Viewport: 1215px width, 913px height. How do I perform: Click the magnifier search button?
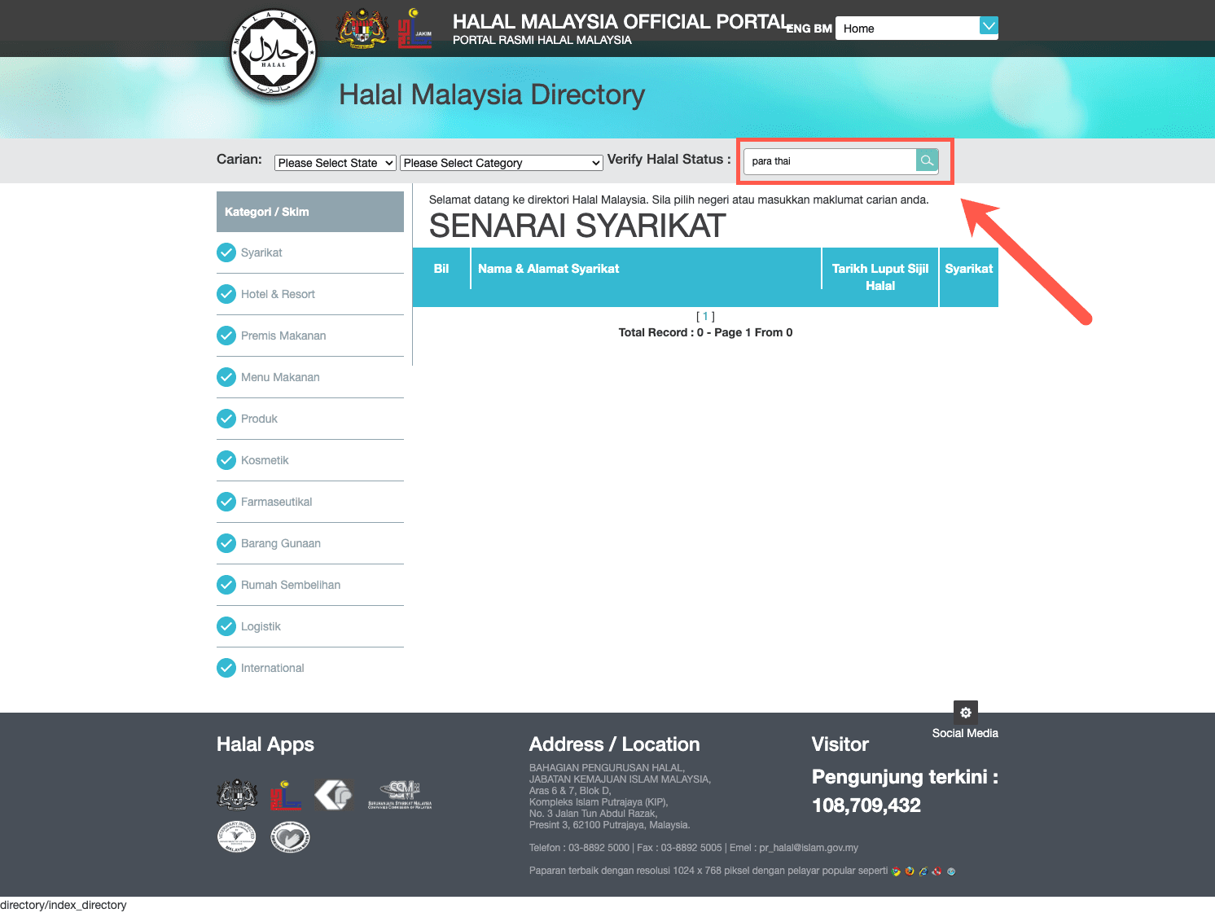(927, 160)
